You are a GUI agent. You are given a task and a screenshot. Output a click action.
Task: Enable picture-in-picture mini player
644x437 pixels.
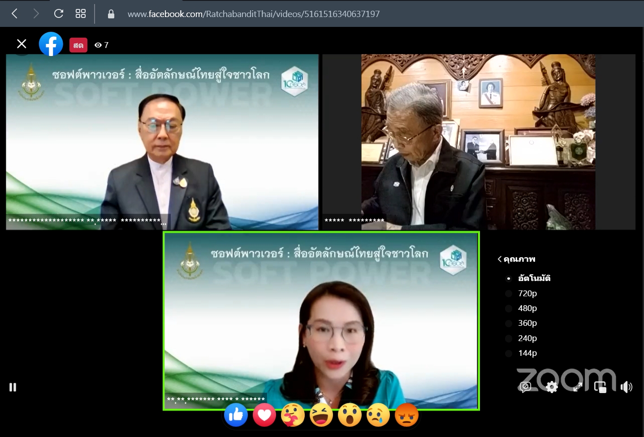point(600,387)
